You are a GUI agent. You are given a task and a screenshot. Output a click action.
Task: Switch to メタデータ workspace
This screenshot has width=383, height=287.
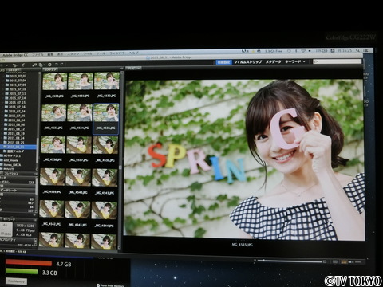[x=274, y=61]
